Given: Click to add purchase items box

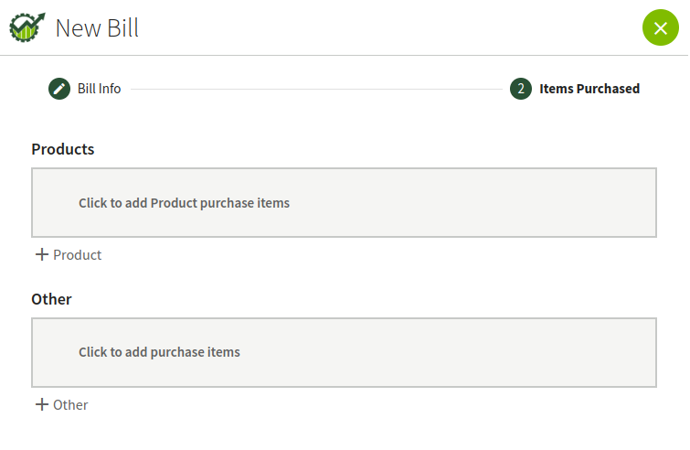Looking at the screenshot, I should pos(344,353).
